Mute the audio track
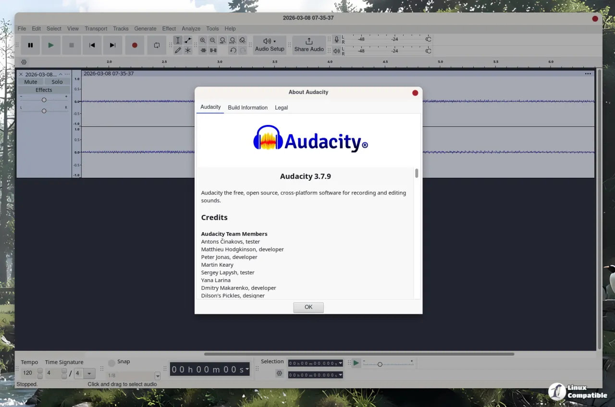This screenshot has width=615, height=407. 31,82
